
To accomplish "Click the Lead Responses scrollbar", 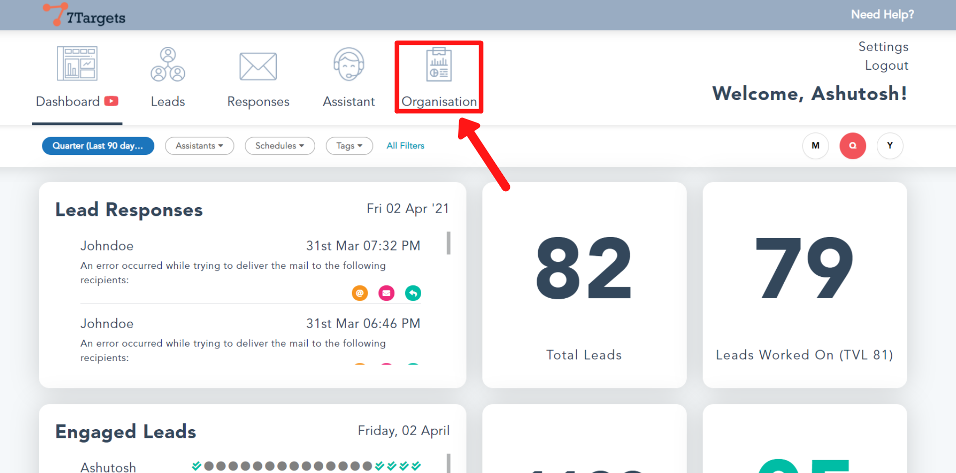I will click(449, 243).
